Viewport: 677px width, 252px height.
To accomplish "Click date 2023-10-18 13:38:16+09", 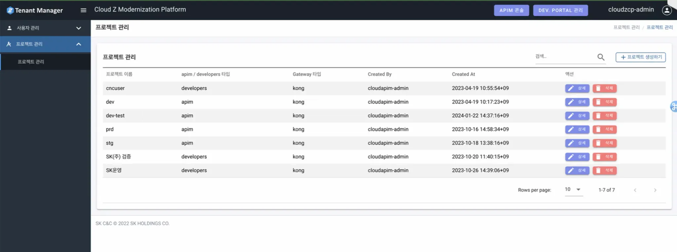I will 480,143.
